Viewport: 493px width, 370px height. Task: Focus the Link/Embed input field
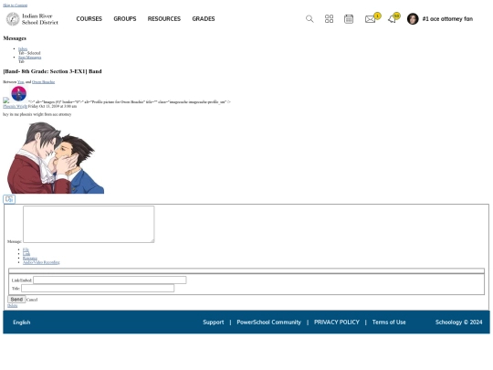pos(110,280)
